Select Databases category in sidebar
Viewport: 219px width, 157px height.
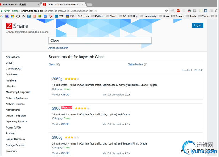pos(12,75)
